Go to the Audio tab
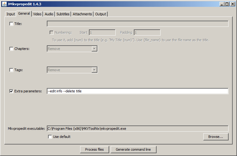The width and height of the screenshot is (237, 156). pyautogui.click(x=49, y=14)
